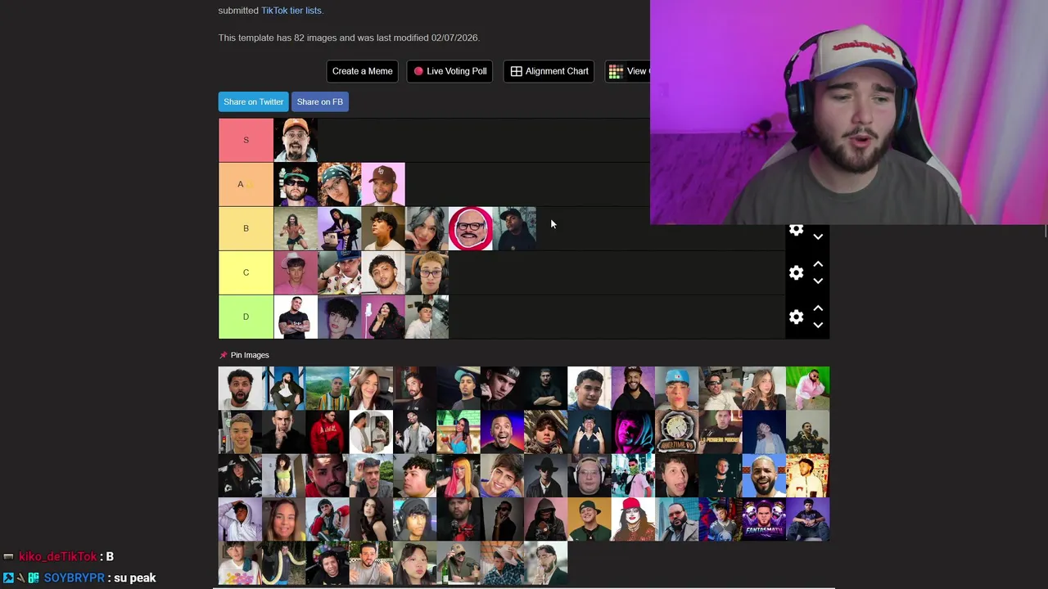Select B tier woman with gray hair

point(427,228)
